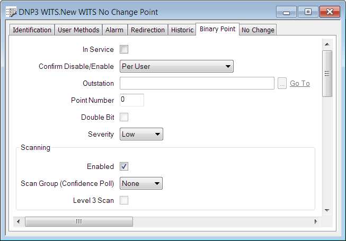Screen dimensions: 346x241
Task: Follow the Go To link
Action: 300,83
